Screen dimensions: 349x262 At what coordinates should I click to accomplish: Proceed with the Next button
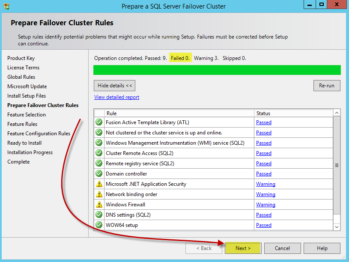point(243,248)
